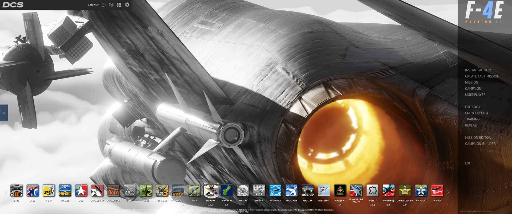Select the Fw 190 D-9 Dora icon
The image size is (512, 214).
point(113,191)
